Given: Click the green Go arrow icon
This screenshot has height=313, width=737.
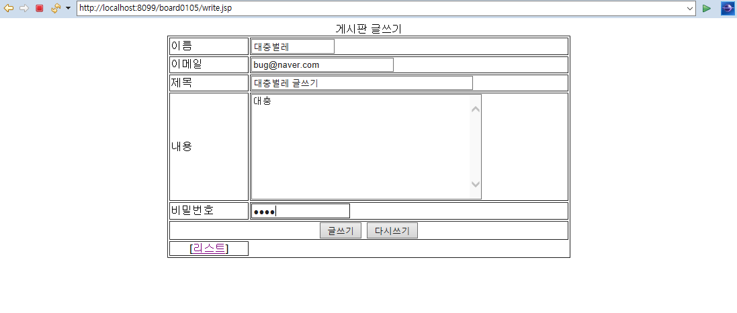Looking at the screenshot, I should (x=707, y=8).
